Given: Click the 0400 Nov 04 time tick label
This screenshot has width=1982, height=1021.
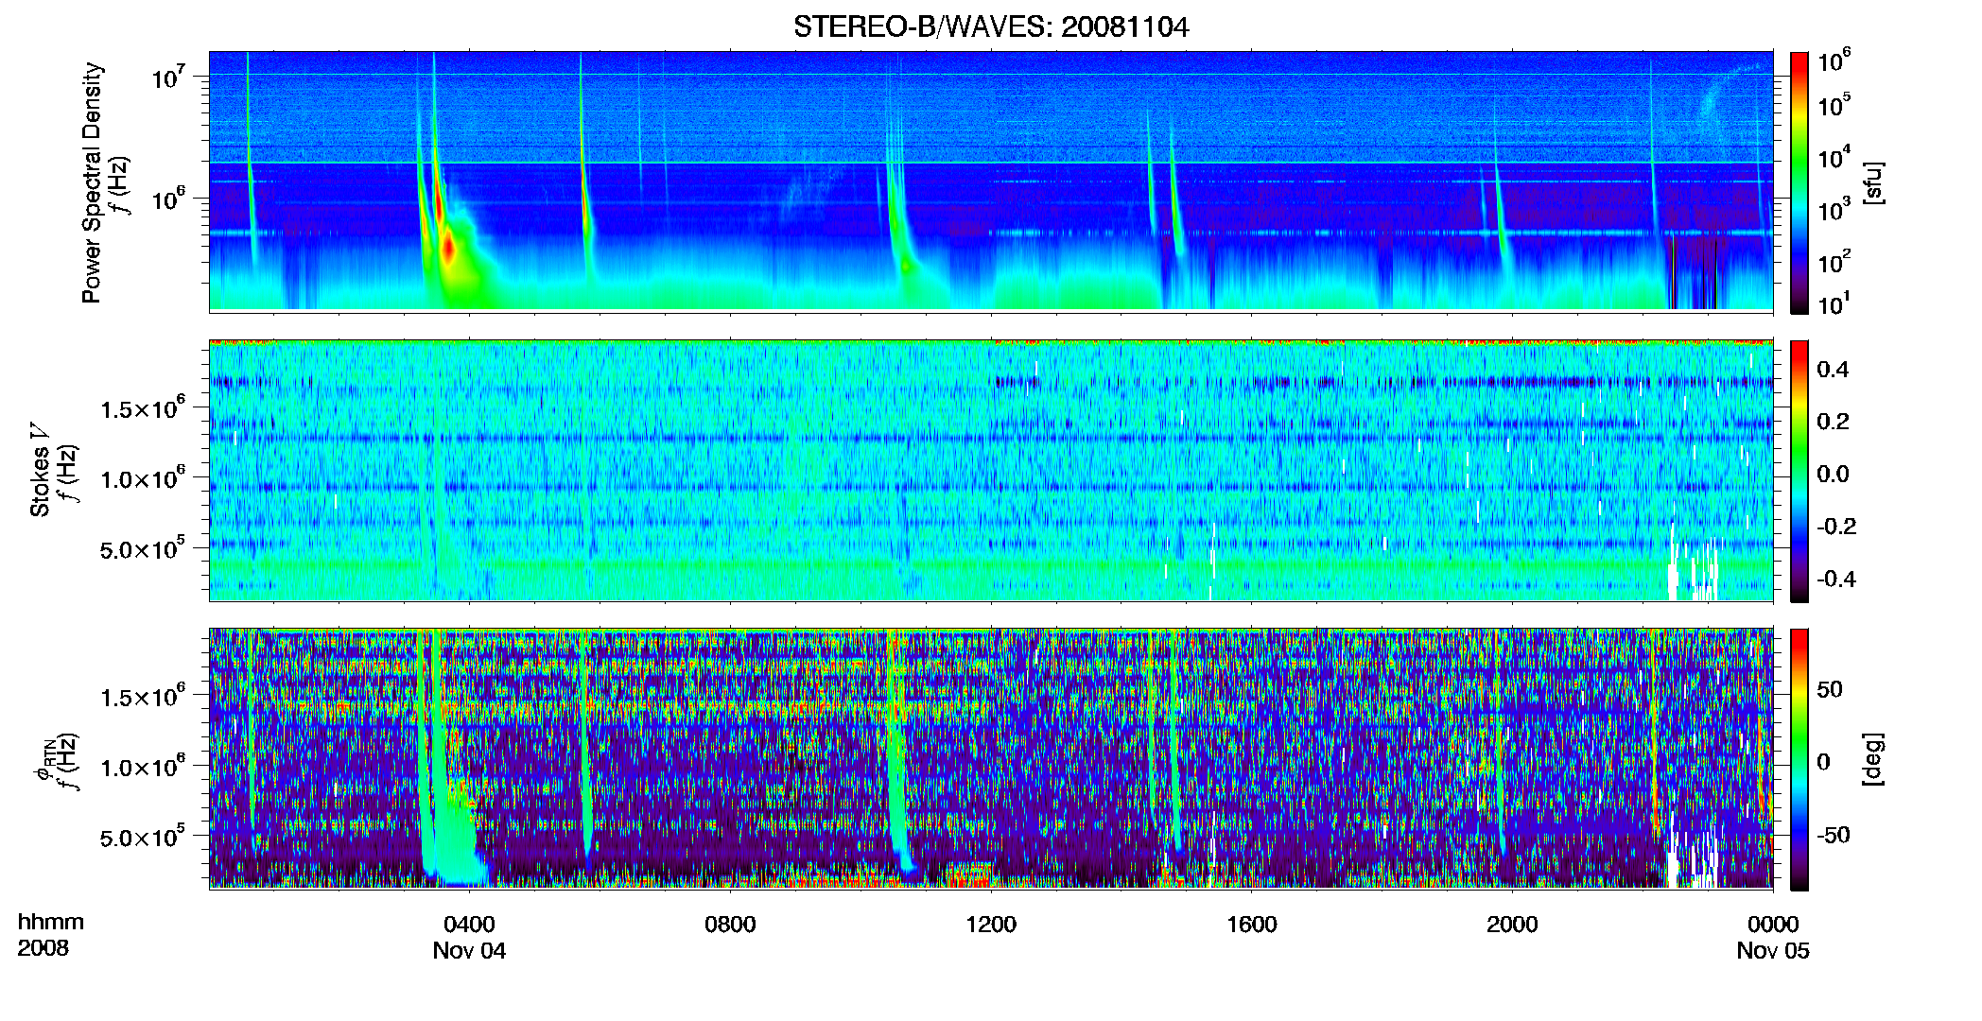Looking at the screenshot, I should tap(469, 937).
